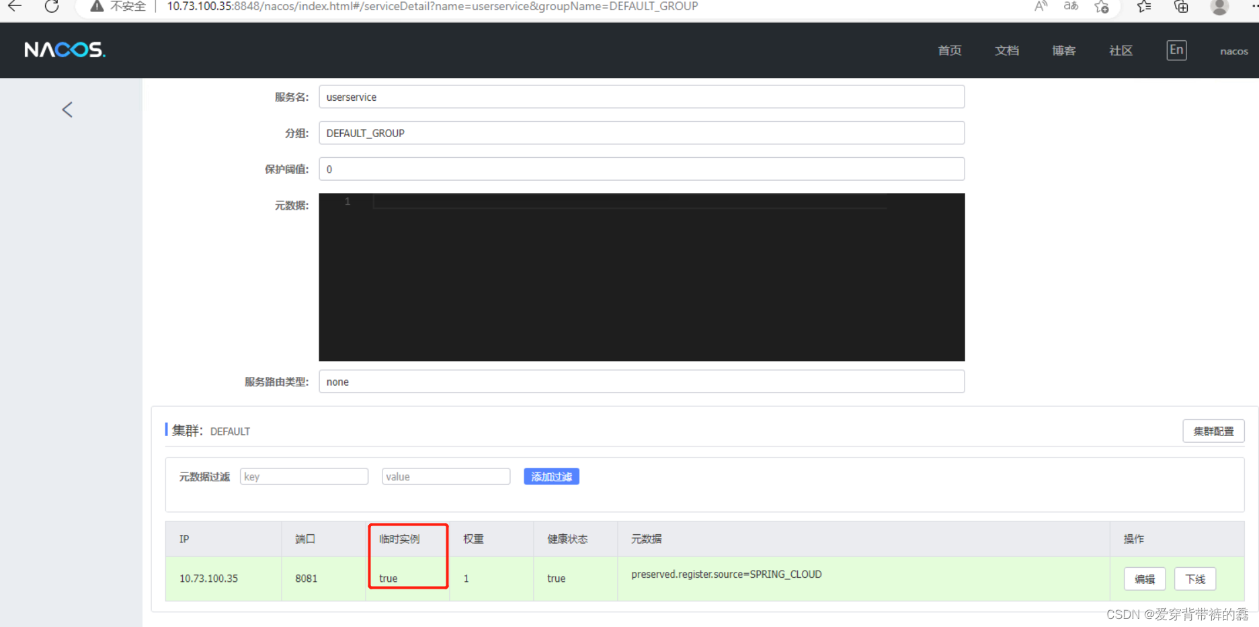This screenshot has width=1259, height=627.
Task: Open the 社区 navigation item
Action: (x=1121, y=50)
